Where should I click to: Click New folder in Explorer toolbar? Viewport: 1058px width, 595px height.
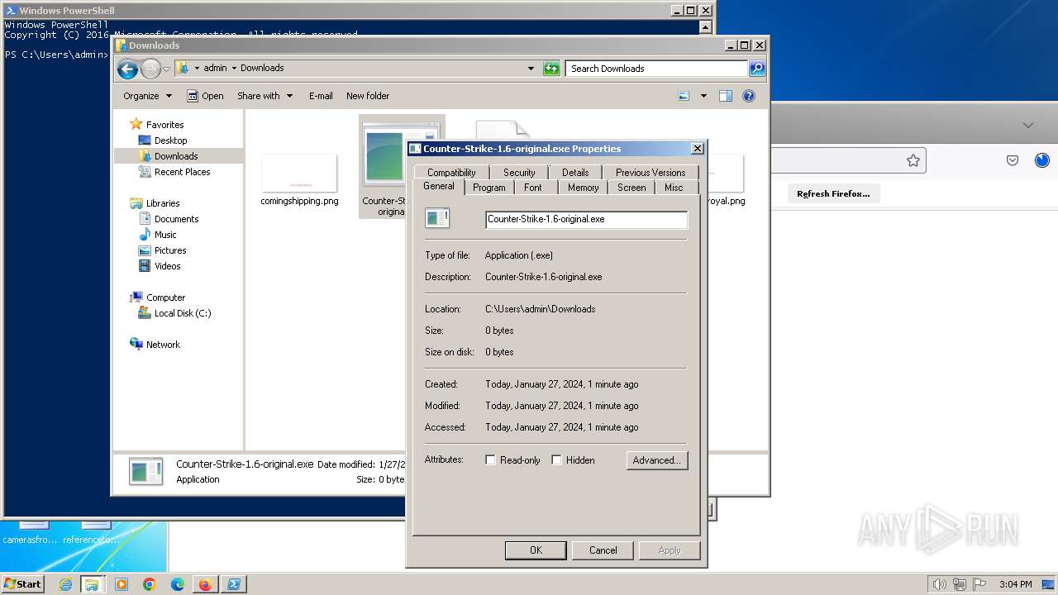tap(368, 96)
